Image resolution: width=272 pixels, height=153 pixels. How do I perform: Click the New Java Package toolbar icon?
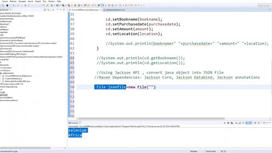[x=75, y=5]
